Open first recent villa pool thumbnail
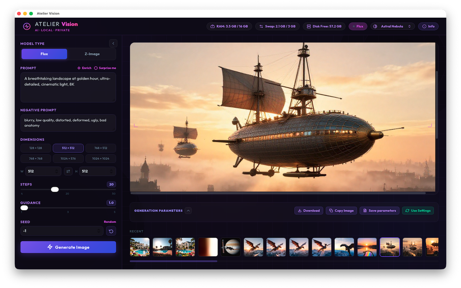 coord(140,247)
